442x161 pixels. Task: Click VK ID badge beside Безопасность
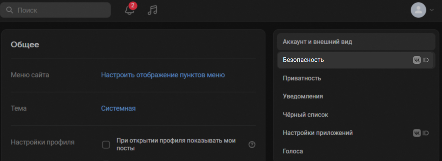421,60
